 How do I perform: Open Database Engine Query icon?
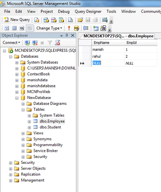tap(37, 20)
